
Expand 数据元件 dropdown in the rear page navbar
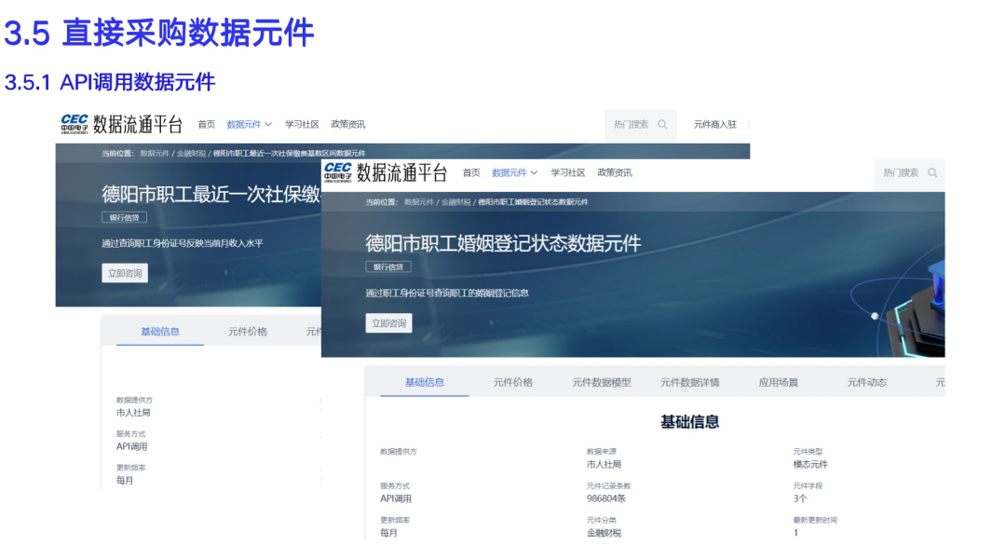click(x=249, y=125)
